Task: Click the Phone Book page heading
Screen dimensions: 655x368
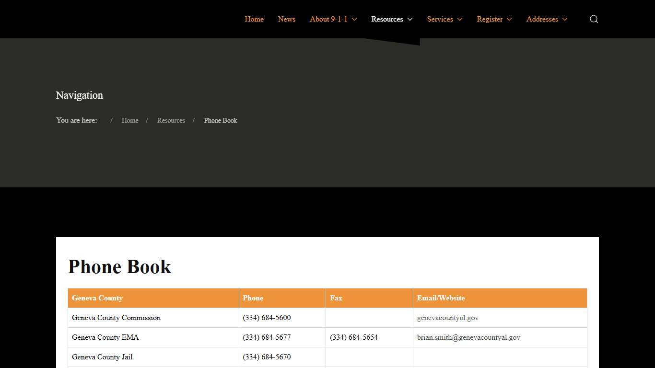Action: coord(119,267)
